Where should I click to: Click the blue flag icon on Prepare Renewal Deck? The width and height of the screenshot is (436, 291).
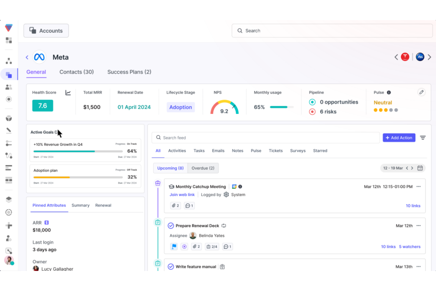pyautogui.click(x=174, y=246)
